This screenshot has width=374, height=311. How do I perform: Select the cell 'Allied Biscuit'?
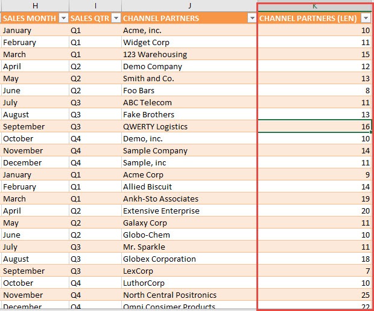pos(189,186)
